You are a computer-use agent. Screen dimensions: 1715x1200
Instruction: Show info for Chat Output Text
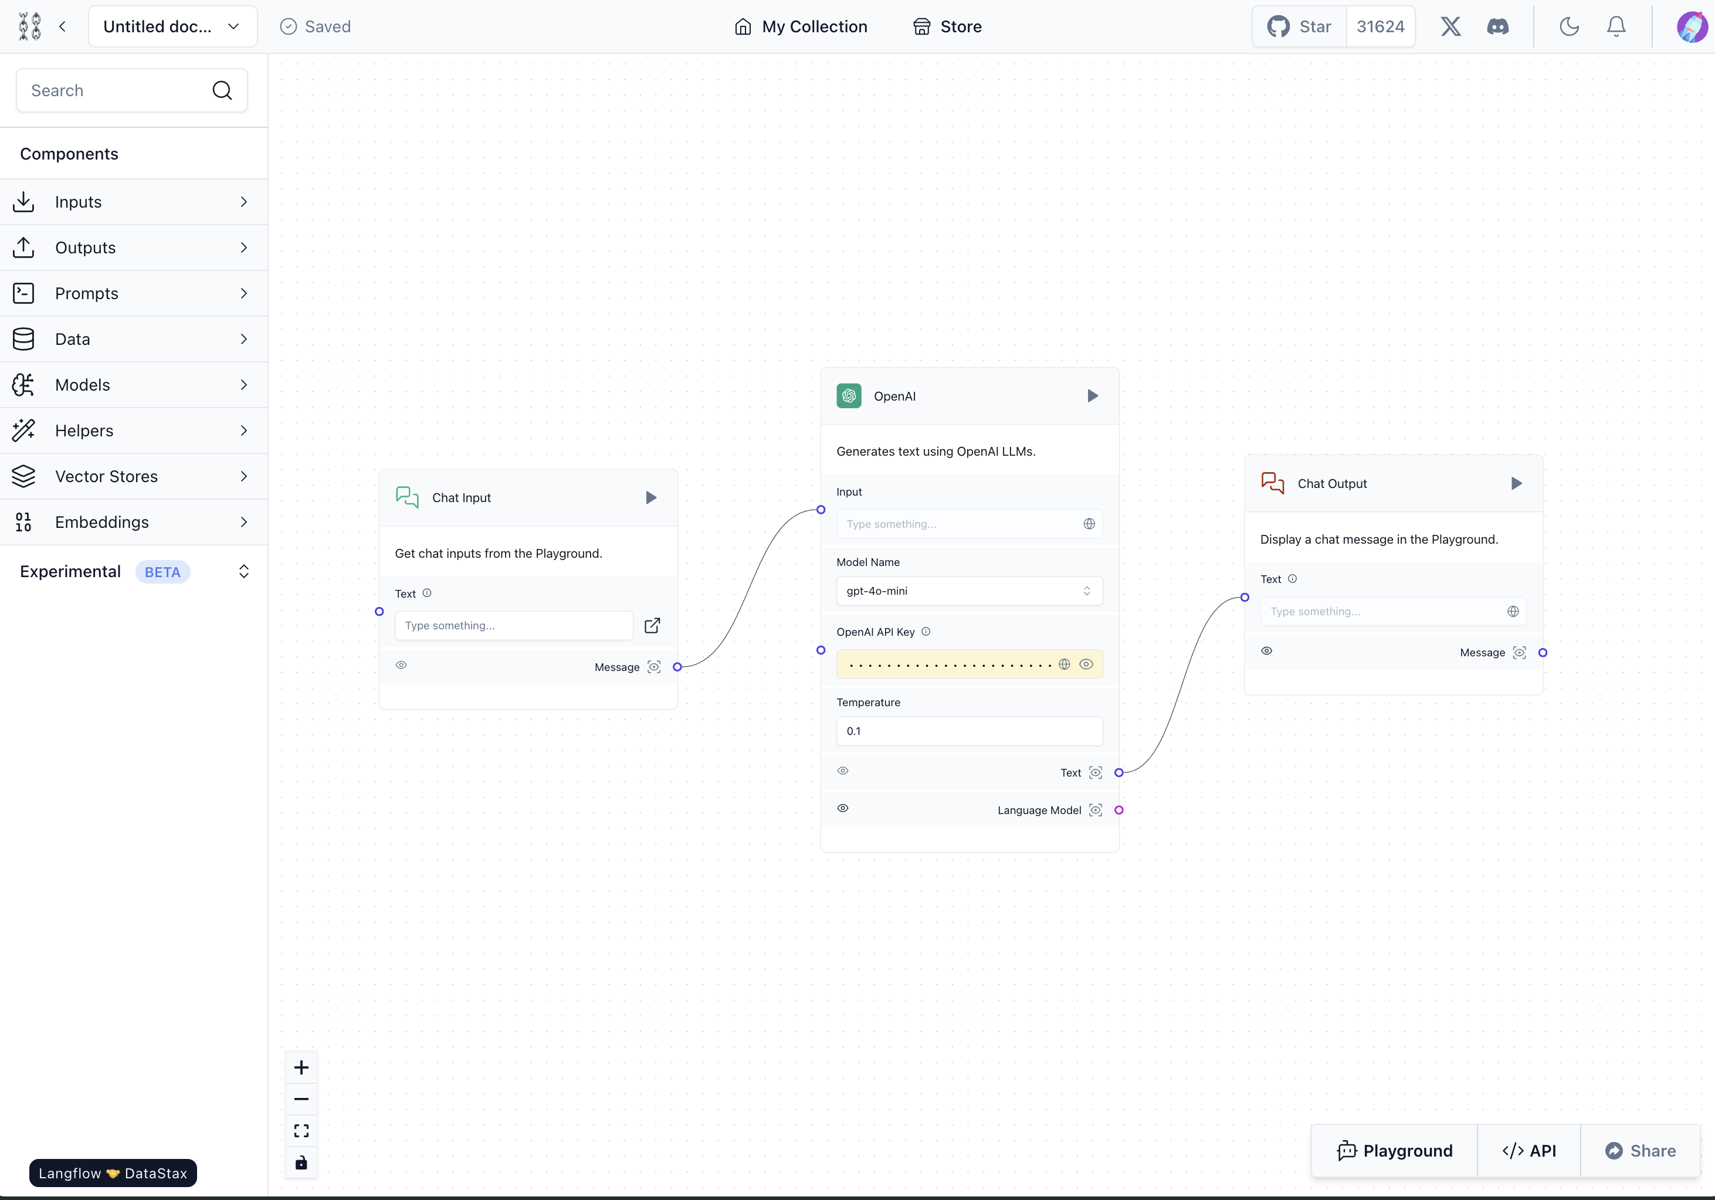pyautogui.click(x=1292, y=579)
